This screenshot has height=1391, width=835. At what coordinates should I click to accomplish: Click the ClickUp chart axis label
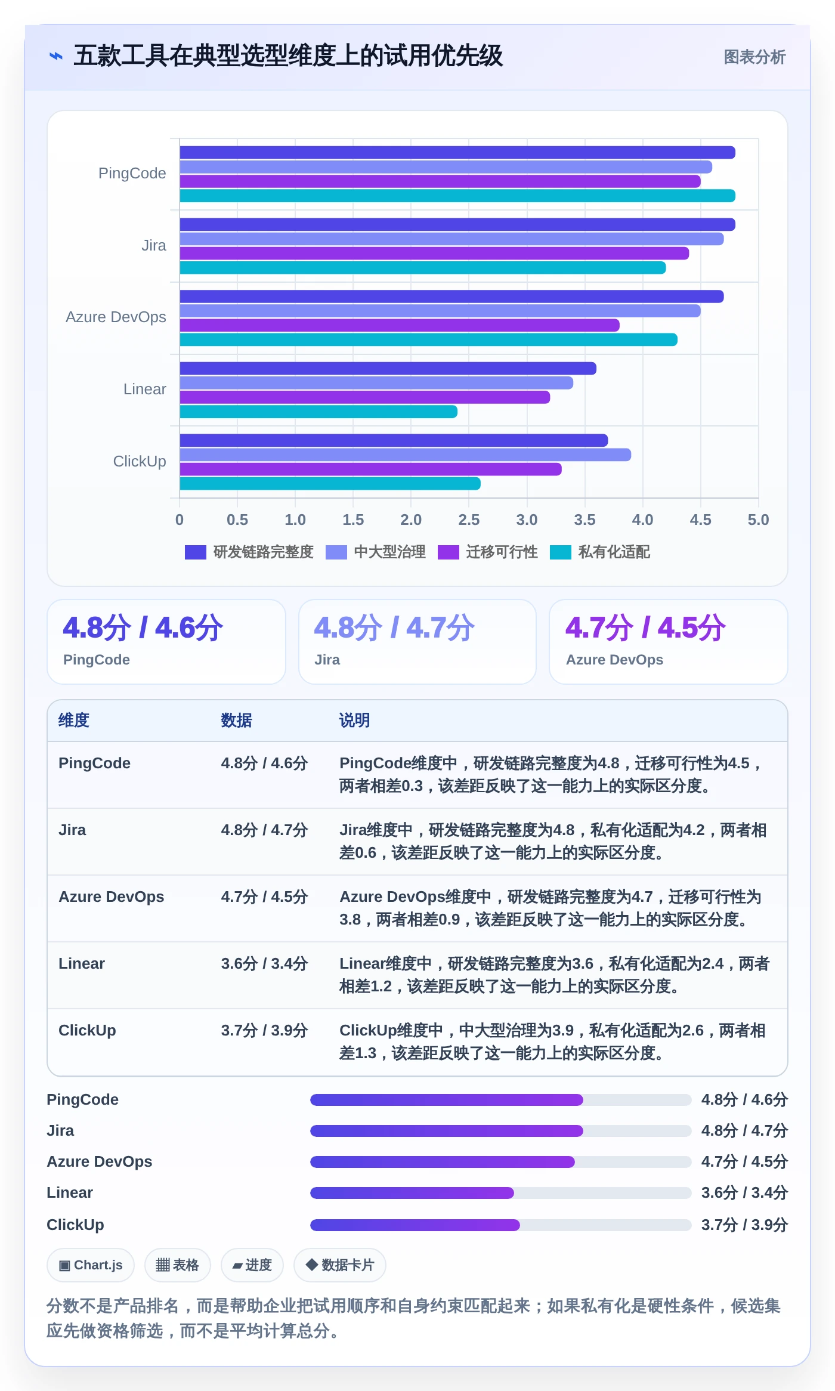(x=140, y=462)
